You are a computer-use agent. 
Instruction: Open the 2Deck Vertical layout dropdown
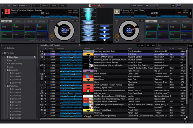[x=147, y=6]
